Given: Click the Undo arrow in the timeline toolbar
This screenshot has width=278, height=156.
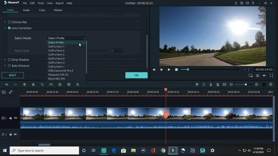Looking at the screenshot, I should [7, 84].
